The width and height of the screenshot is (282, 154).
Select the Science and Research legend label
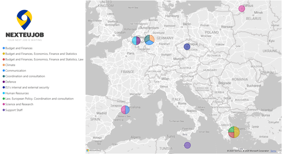pyautogui.click(x=19, y=104)
